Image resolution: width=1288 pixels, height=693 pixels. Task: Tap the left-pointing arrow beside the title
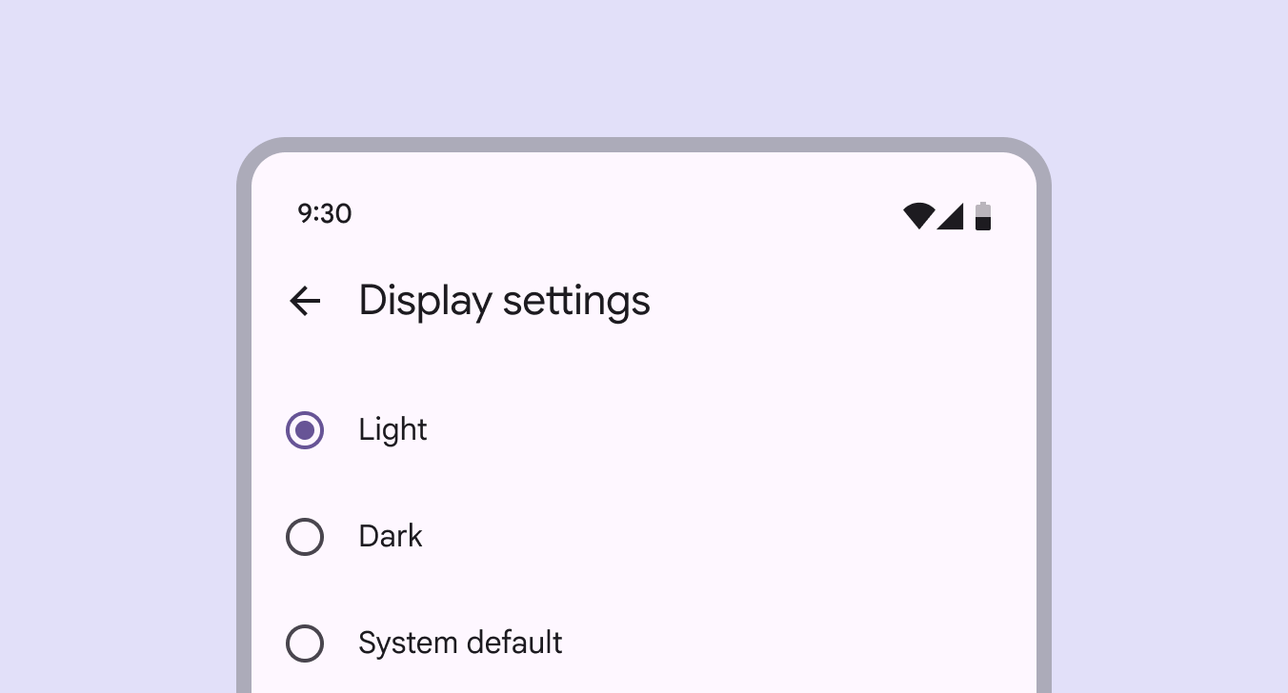(305, 302)
